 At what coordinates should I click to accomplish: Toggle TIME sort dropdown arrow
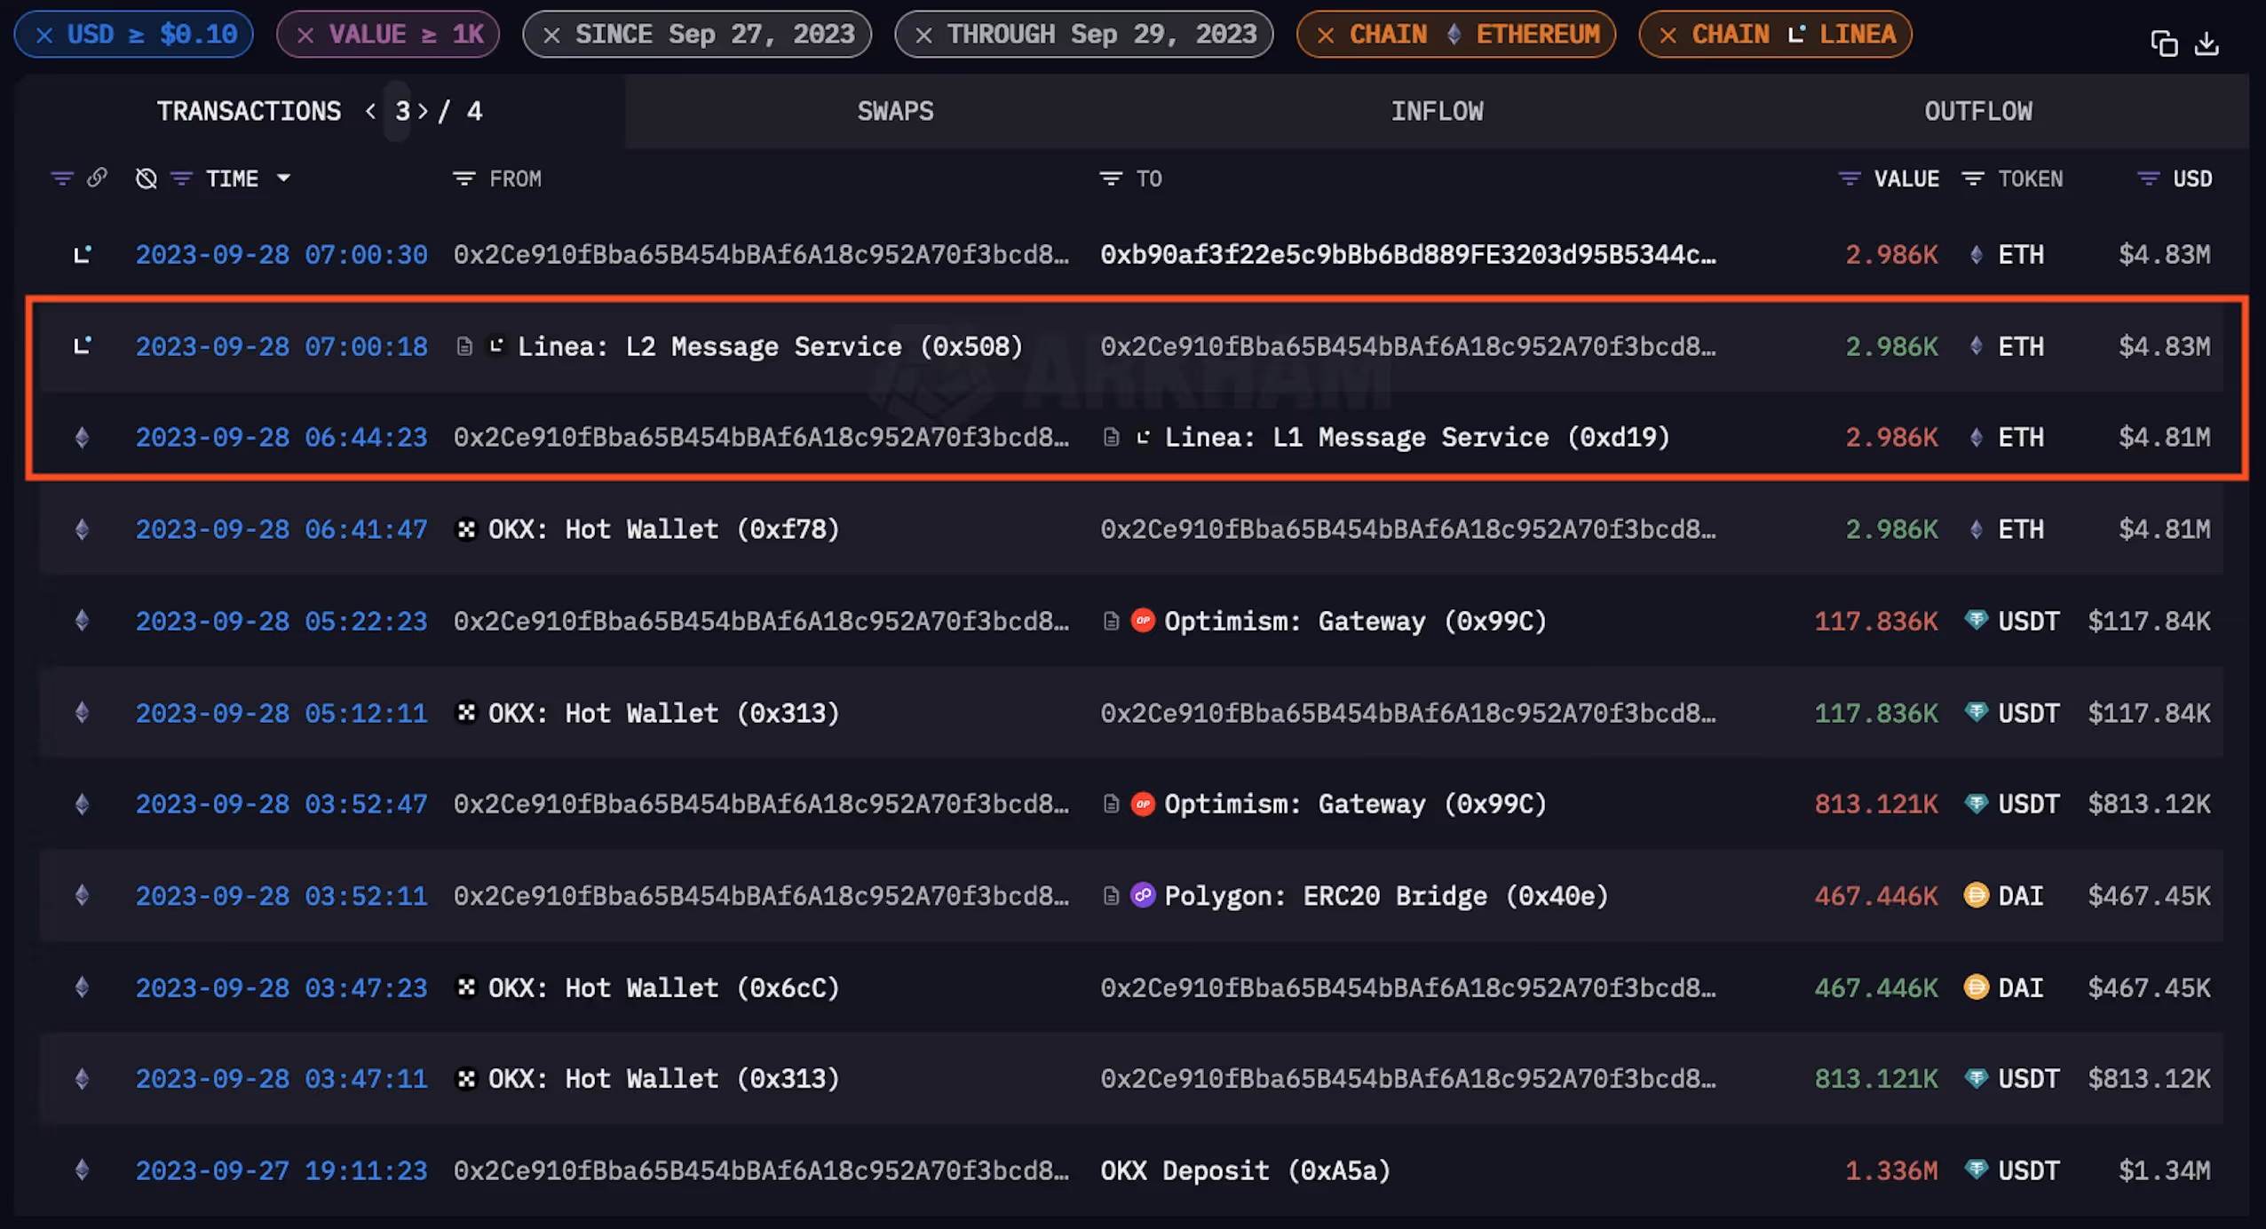[x=284, y=178]
